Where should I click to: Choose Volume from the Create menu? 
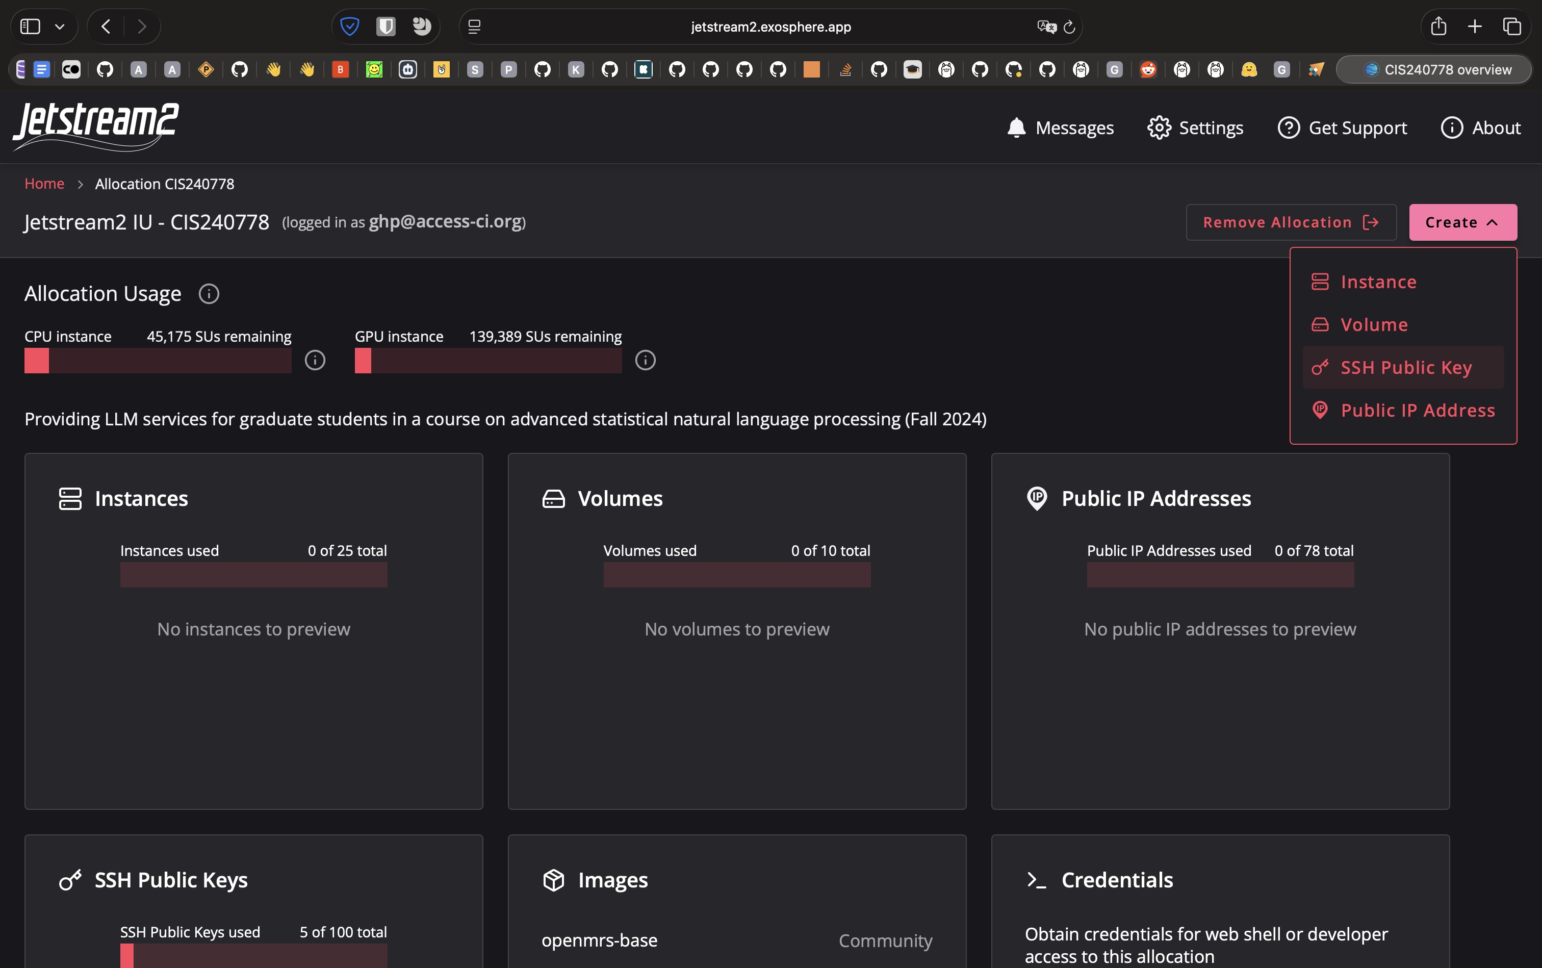point(1403,324)
